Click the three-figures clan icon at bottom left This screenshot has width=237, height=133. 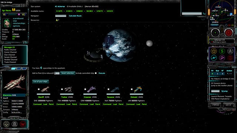(x=6, y=124)
